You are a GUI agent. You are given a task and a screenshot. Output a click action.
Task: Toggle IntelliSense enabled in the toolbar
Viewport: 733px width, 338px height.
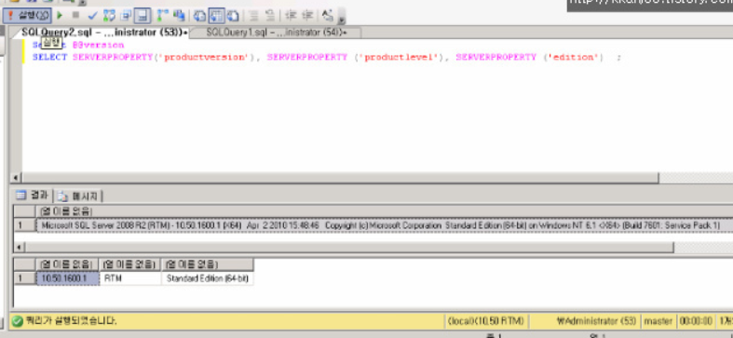[x=143, y=16]
